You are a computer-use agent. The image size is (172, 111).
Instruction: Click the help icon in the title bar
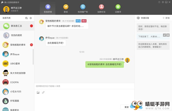coord(159,2)
